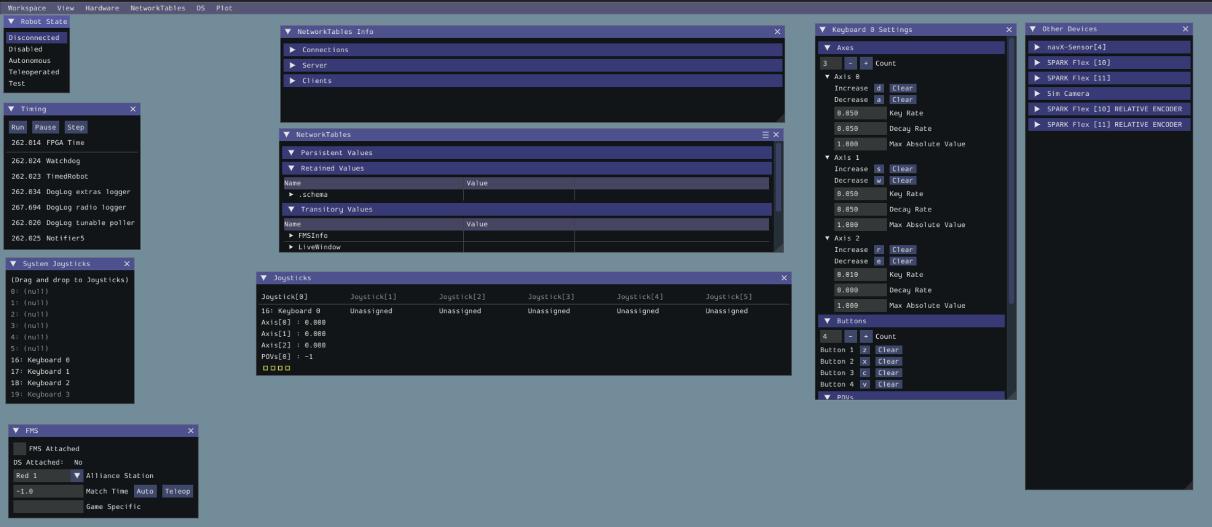Collapse the FMS window title arrow
Viewport: 1212px width, 527px height.
click(x=16, y=431)
